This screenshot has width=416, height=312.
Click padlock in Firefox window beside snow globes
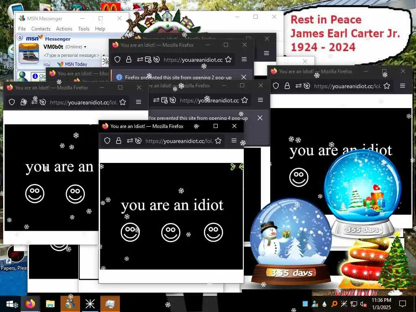coord(287,86)
